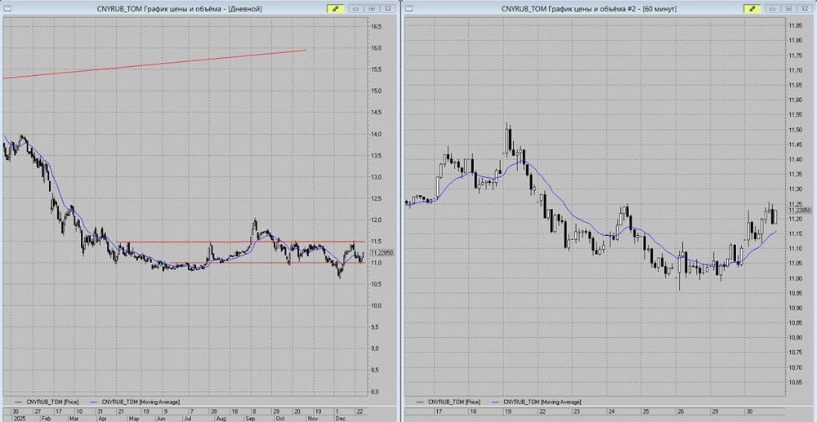Click the 'Dec' label on the daily time axis
The image size is (817, 422).
tap(341, 418)
